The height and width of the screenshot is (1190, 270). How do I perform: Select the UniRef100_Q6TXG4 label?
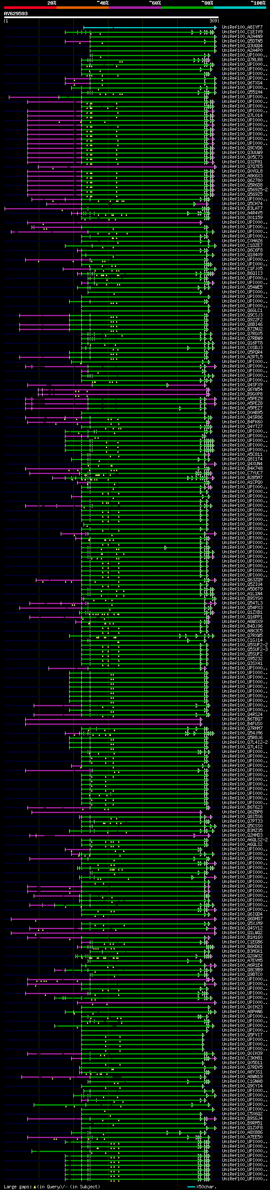242,83
